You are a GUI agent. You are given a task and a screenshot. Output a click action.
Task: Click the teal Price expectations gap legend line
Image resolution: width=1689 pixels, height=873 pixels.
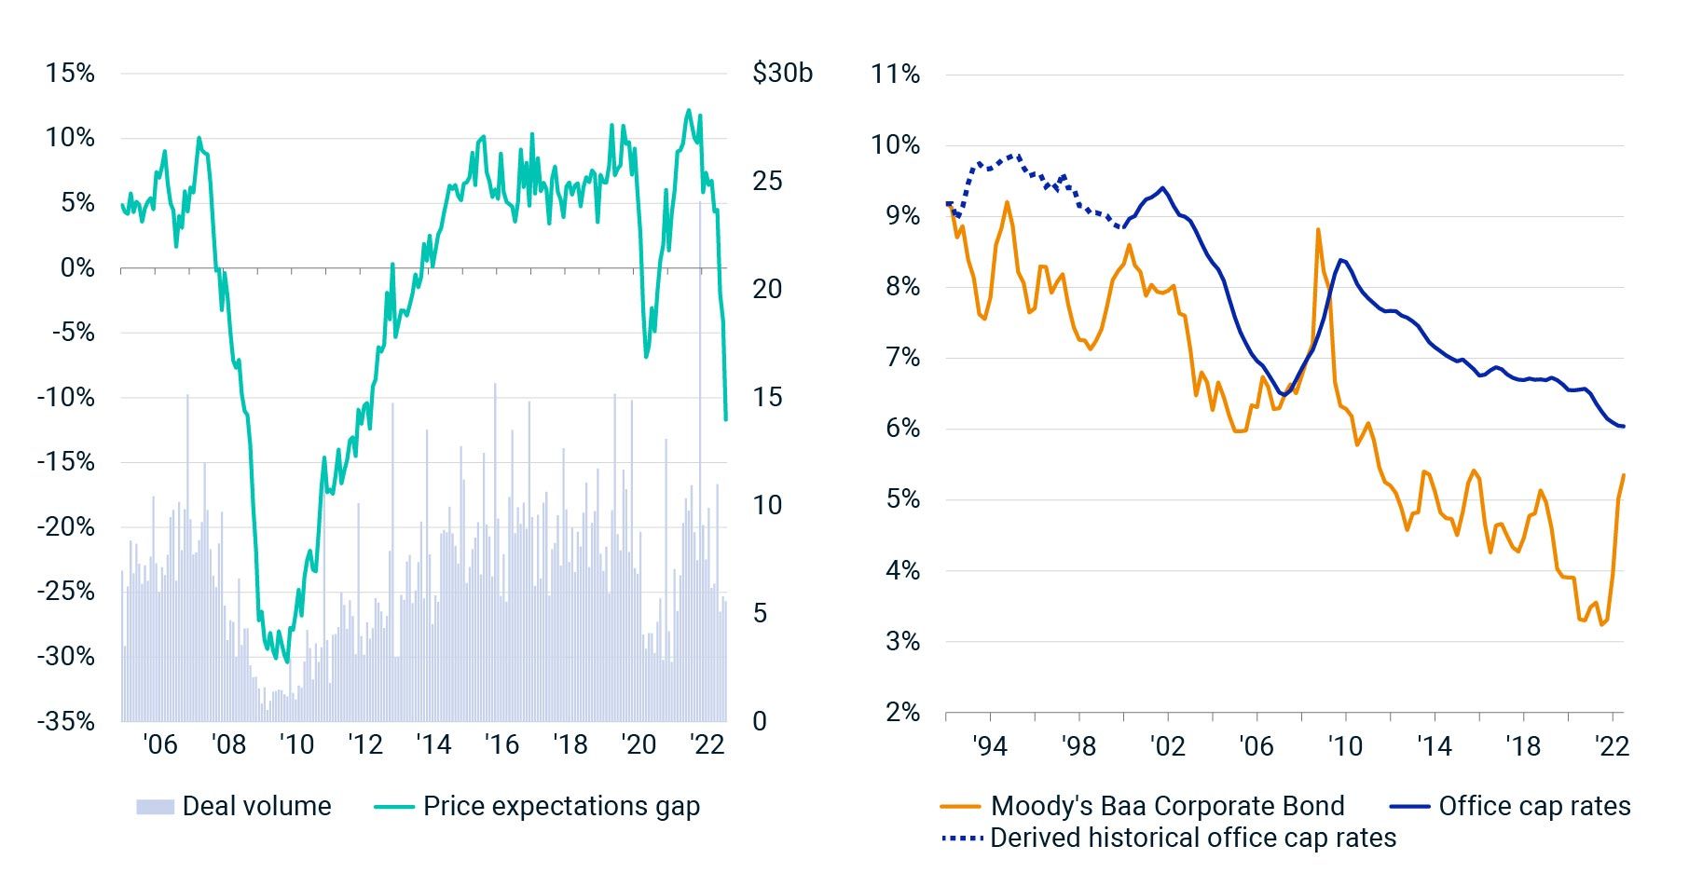[x=393, y=807]
